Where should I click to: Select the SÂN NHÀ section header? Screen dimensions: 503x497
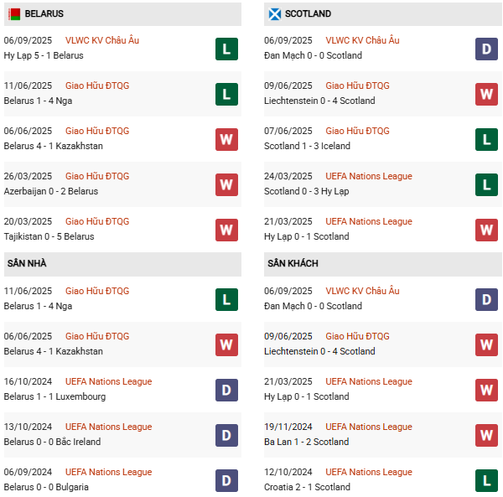[x=27, y=264]
